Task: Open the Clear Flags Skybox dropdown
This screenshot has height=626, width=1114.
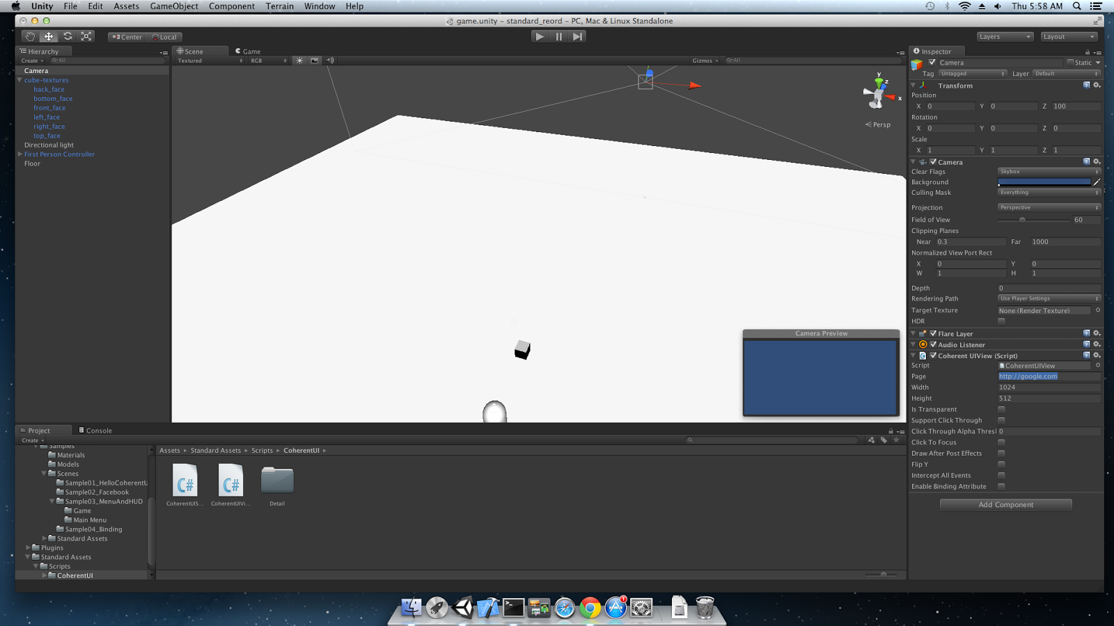Action: coord(1048,172)
